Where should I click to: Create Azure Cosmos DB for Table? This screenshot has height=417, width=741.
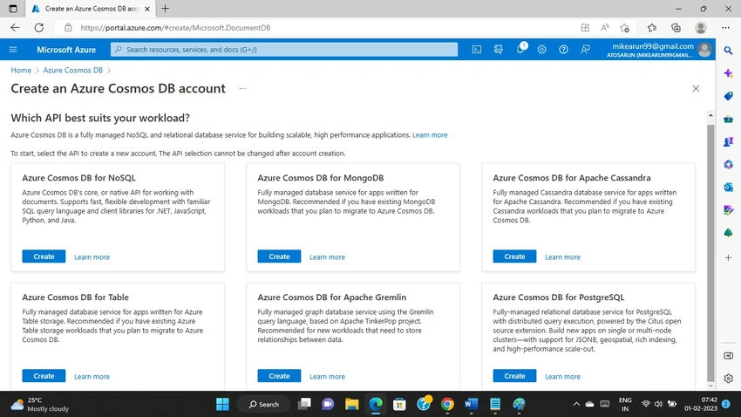(44, 376)
